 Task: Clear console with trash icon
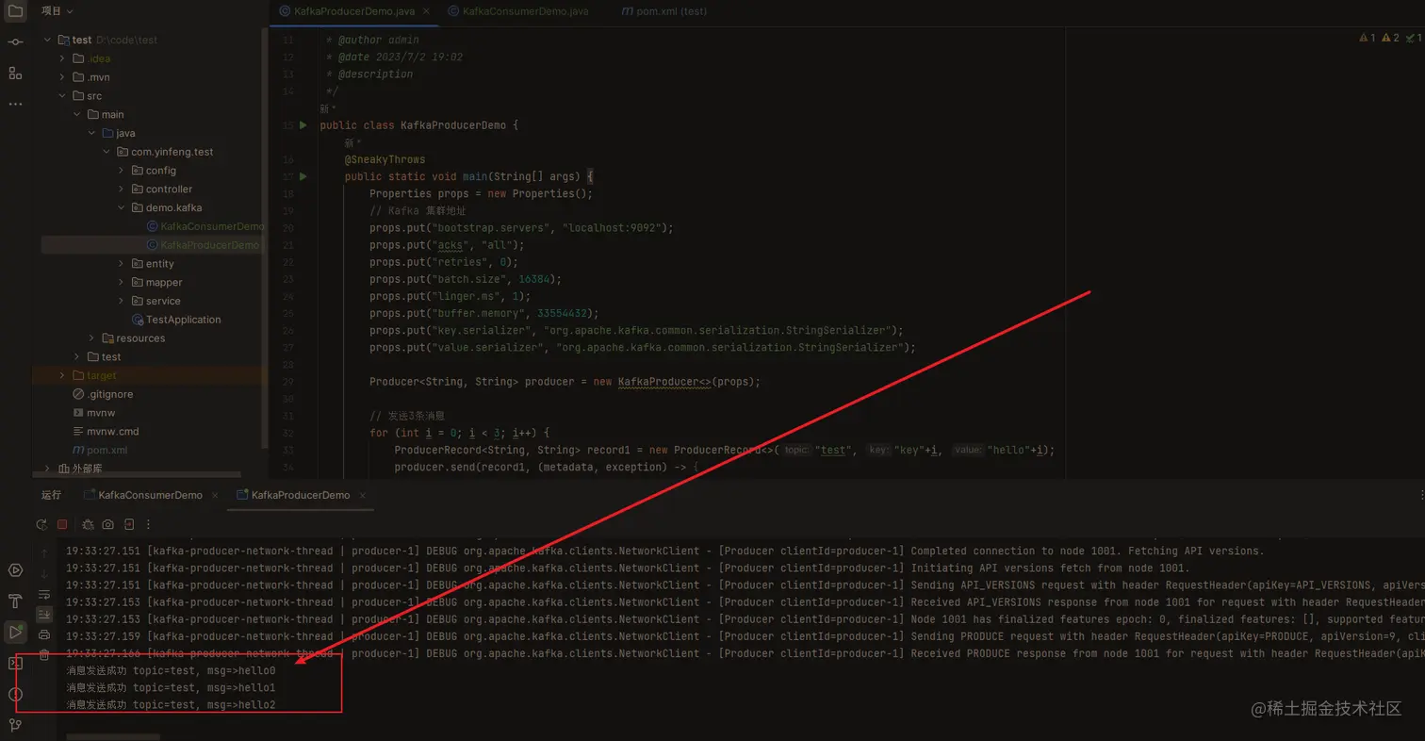click(x=44, y=655)
